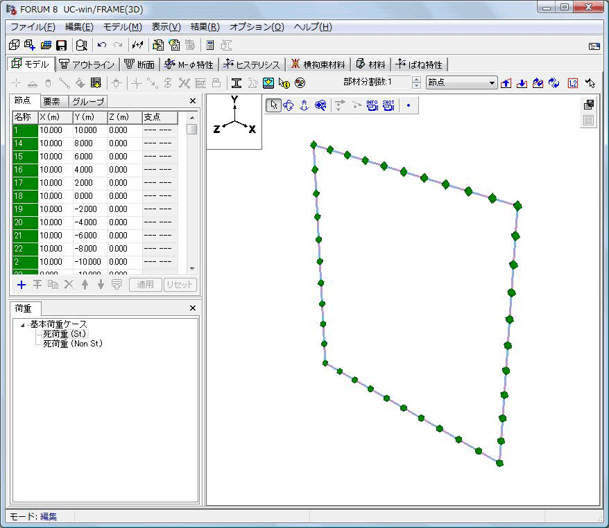Click the magnifier print preview icon
Image resolution: width=609 pixels, height=528 pixels.
pos(82,46)
